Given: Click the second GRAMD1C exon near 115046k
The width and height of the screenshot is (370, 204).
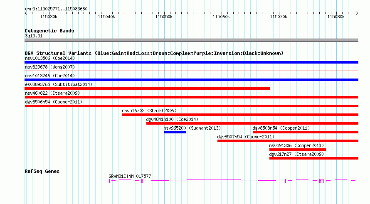Looking at the screenshot, I should pos(142,181).
